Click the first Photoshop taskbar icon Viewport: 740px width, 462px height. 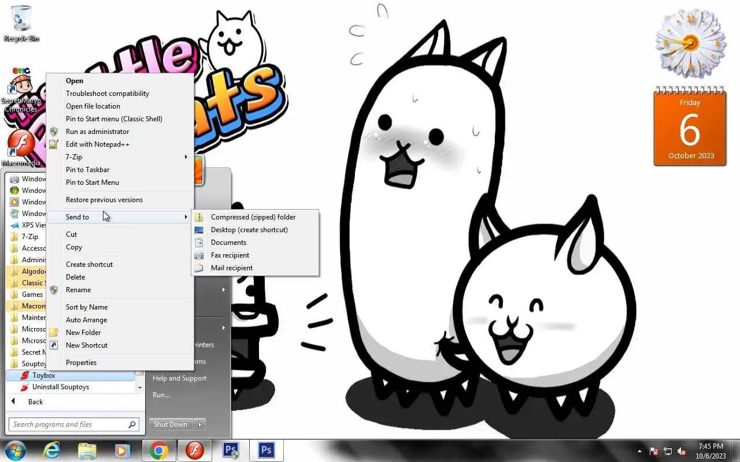point(231,450)
